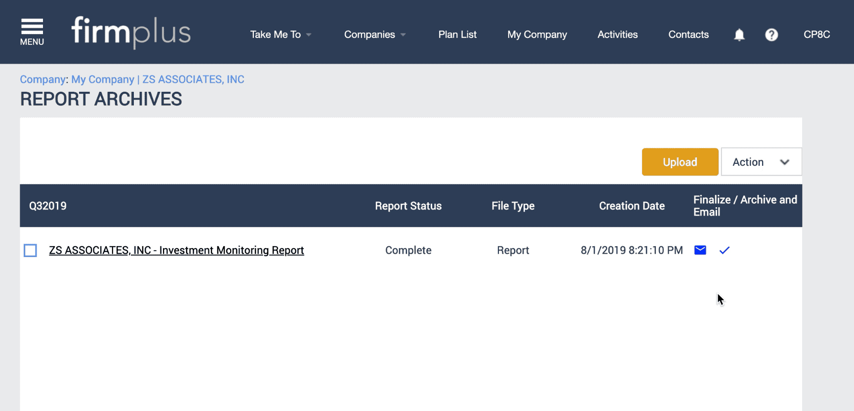Expand the Companies dropdown menu
This screenshot has height=411, width=854.
click(375, 35)
